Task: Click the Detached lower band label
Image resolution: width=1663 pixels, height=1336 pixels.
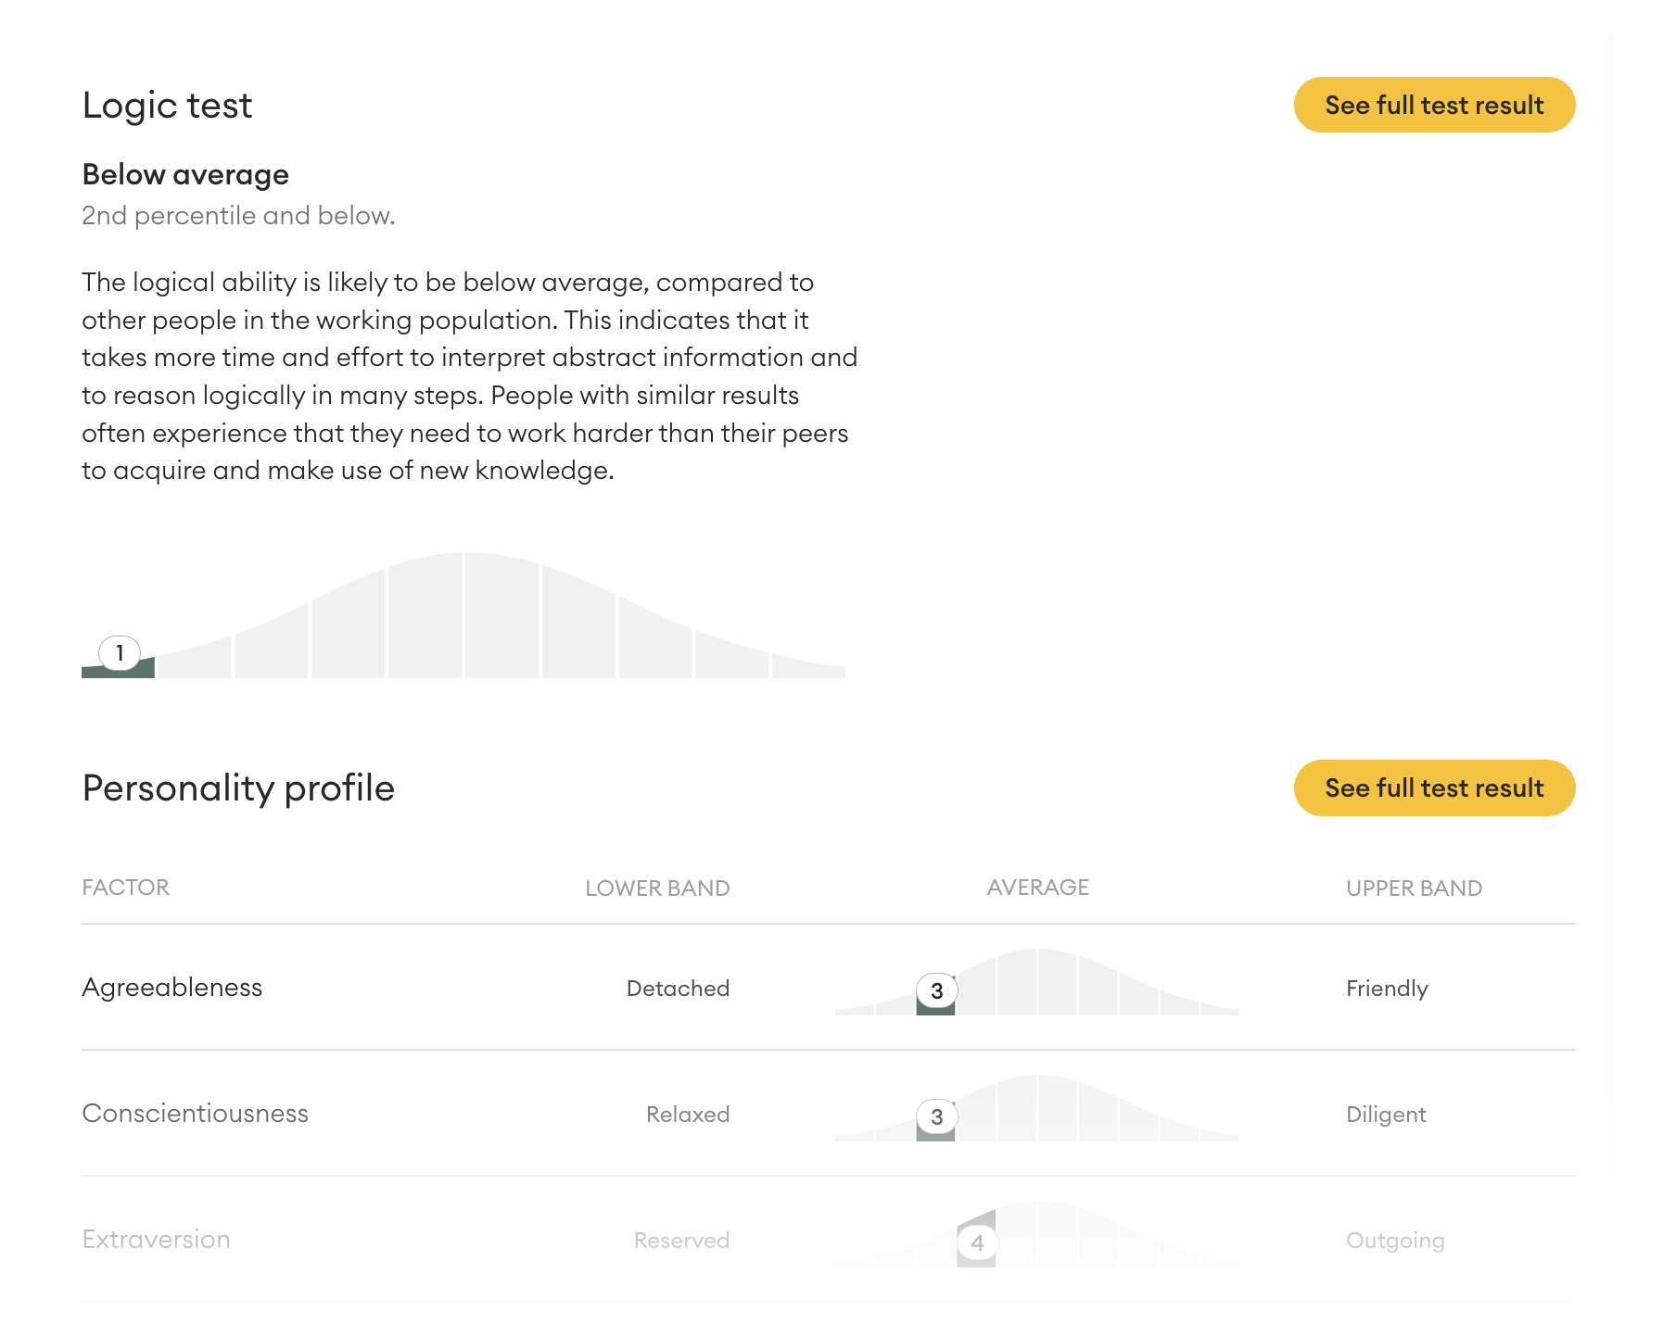Action: 678,989
